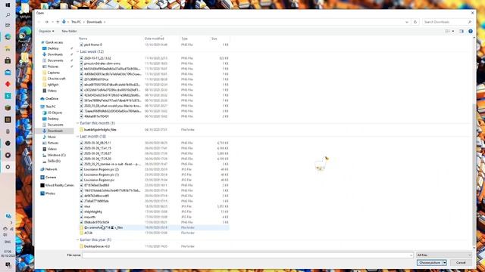This screenshot has width=485, height=272.
Task: Open 3D Objects under This PC
Action: (55, 113)
